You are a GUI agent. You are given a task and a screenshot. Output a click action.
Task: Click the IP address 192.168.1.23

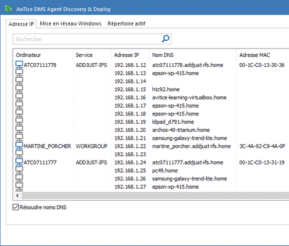click(130, 154)
